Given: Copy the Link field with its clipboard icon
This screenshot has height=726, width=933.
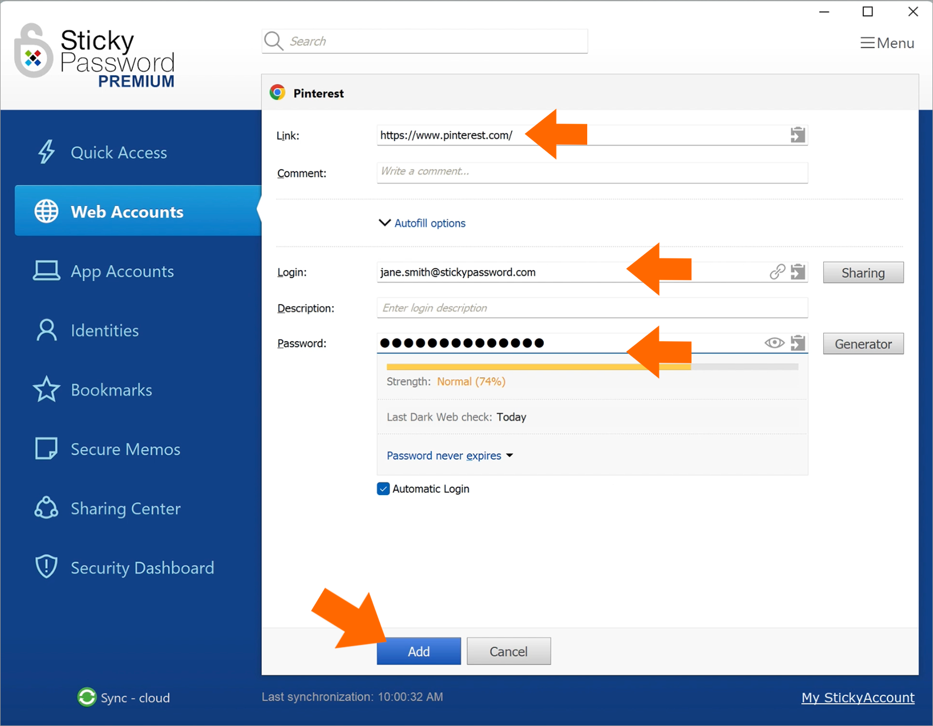Looking at the screenshot, I should [798, 135].
